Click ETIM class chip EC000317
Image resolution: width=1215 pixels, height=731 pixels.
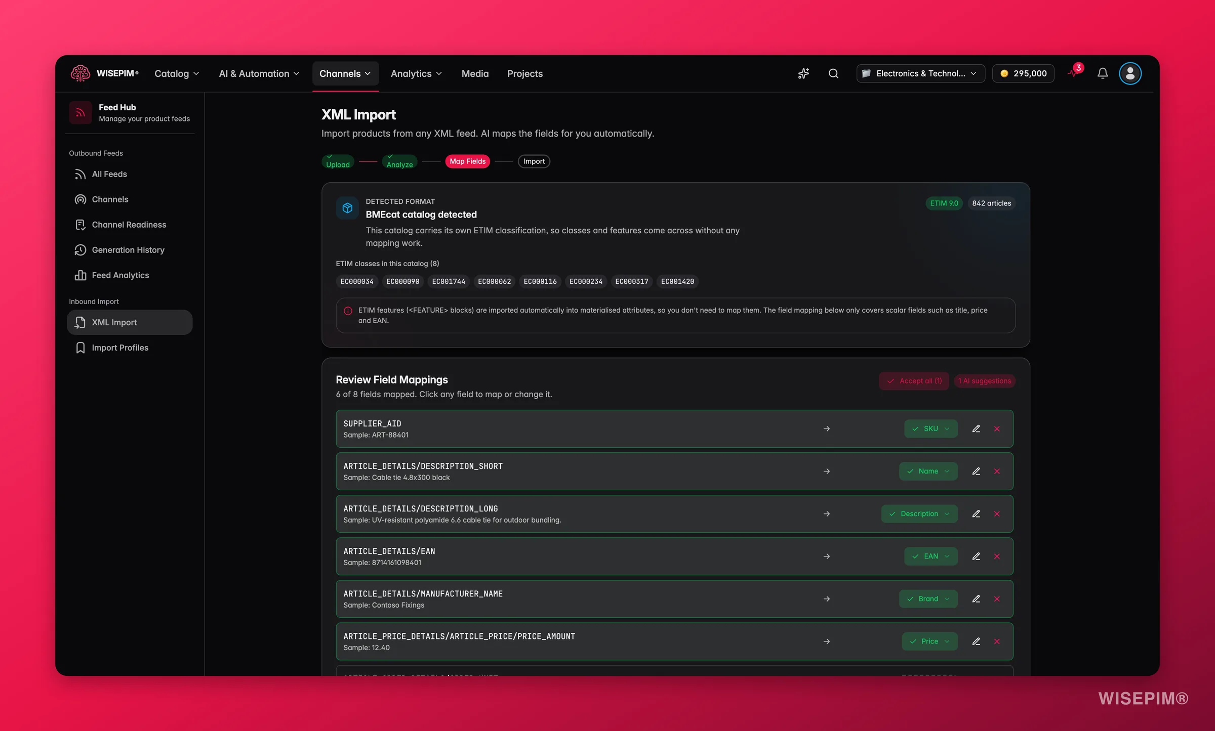[631, 282]
